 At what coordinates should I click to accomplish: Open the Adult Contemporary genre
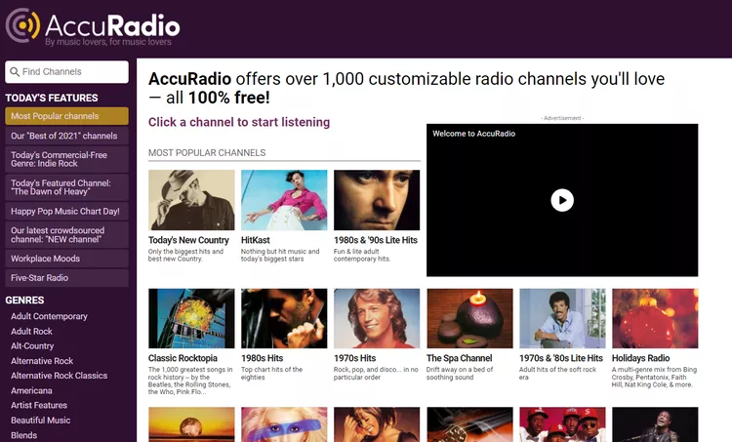pyautogui.click(x=49, y=316)
